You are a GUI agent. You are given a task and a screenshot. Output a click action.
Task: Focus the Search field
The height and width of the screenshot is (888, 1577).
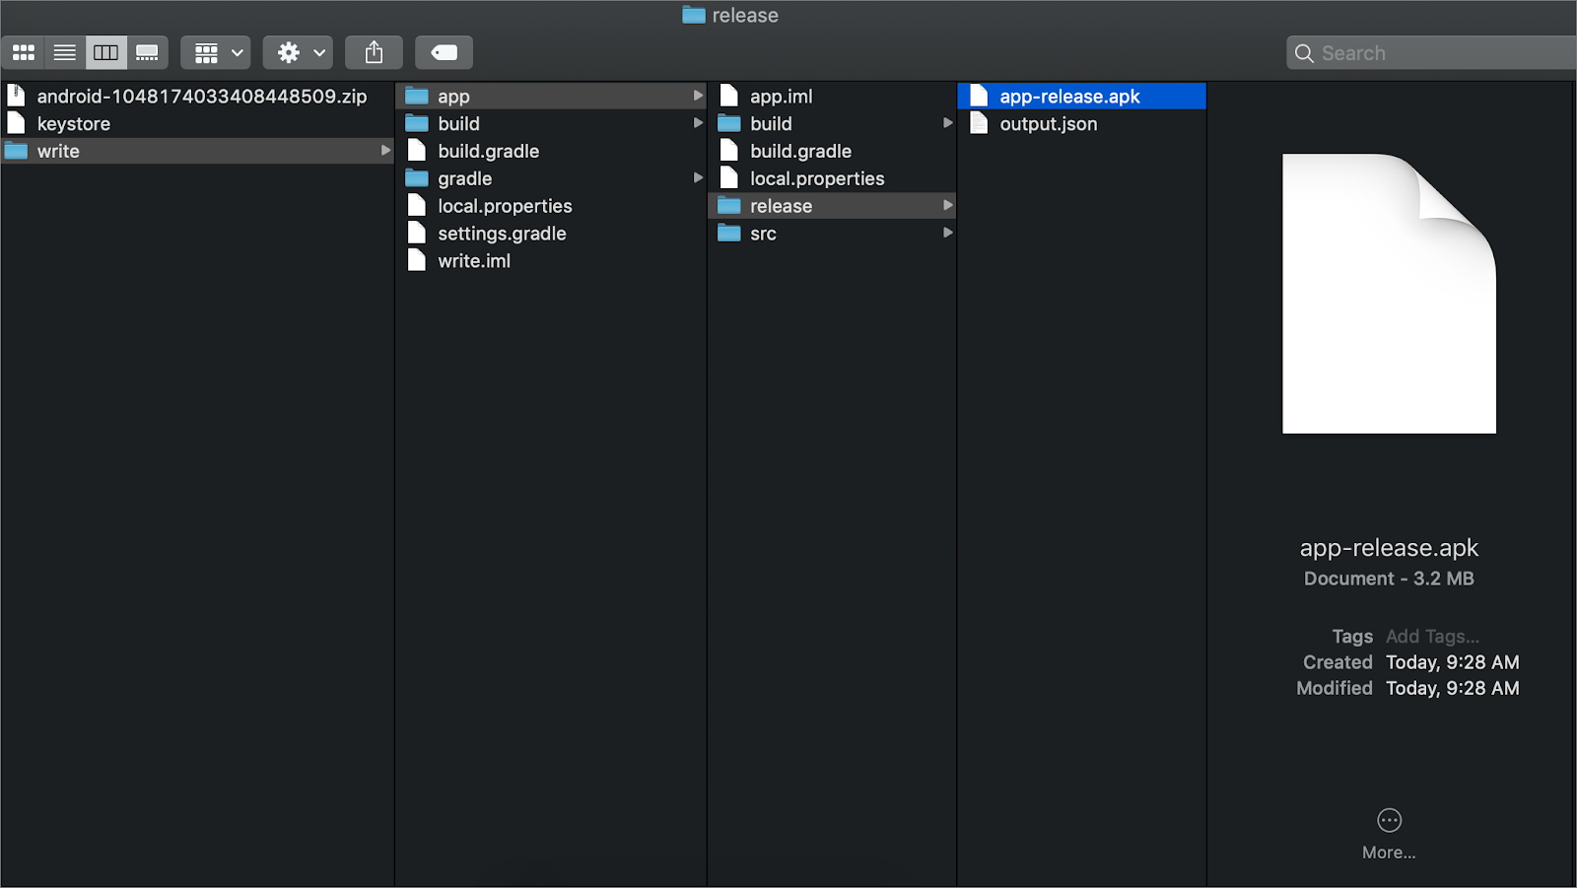click(1432, 53)
